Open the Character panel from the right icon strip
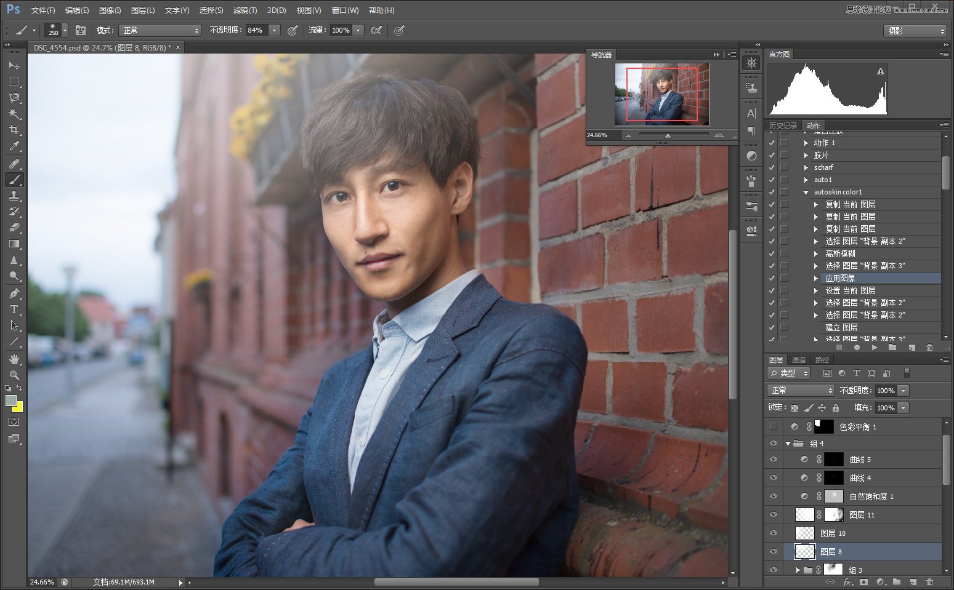The image size is (954, 590). [751, 114]
